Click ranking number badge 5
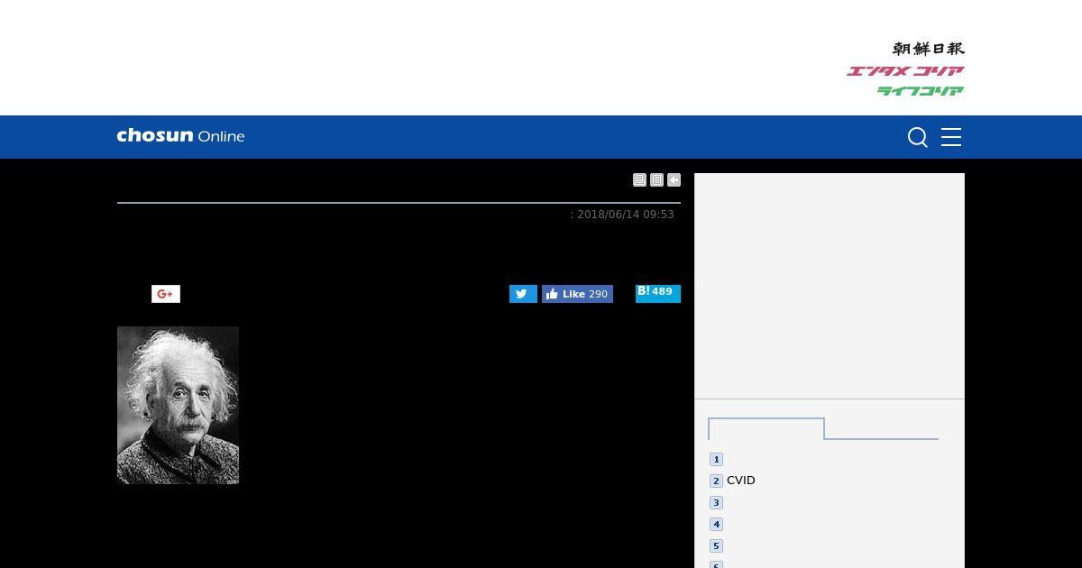 pos(716,545)
